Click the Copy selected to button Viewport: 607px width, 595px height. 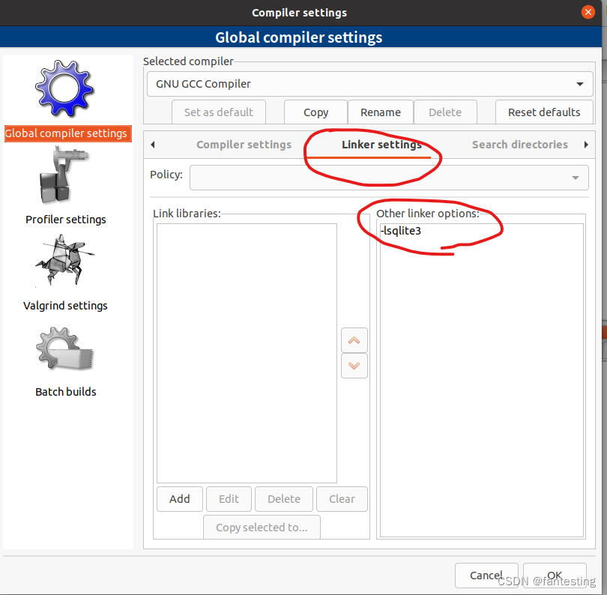point(262,527)
